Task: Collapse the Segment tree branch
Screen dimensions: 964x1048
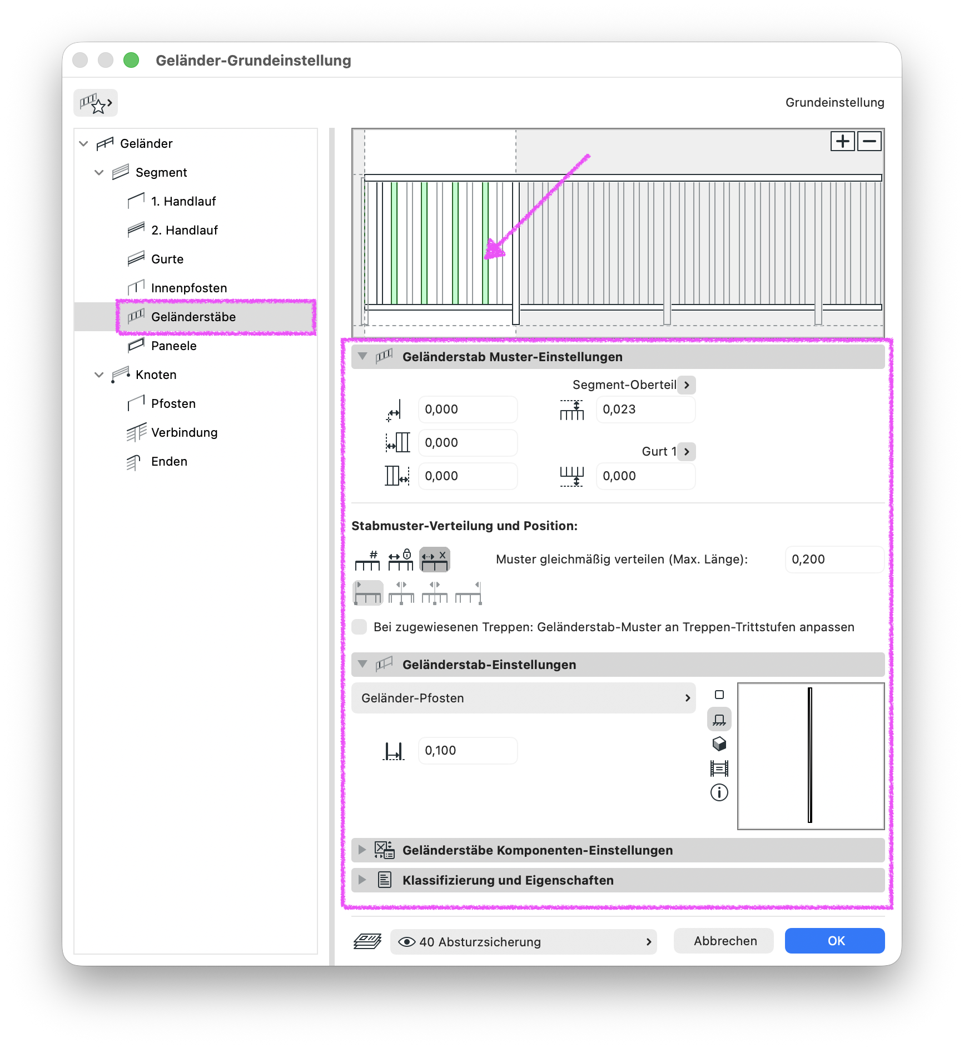Action: click(100, 172)
